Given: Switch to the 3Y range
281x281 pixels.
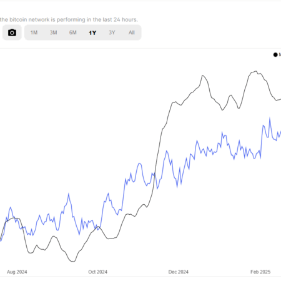Looking at the screenshot, I should (112, 32).
